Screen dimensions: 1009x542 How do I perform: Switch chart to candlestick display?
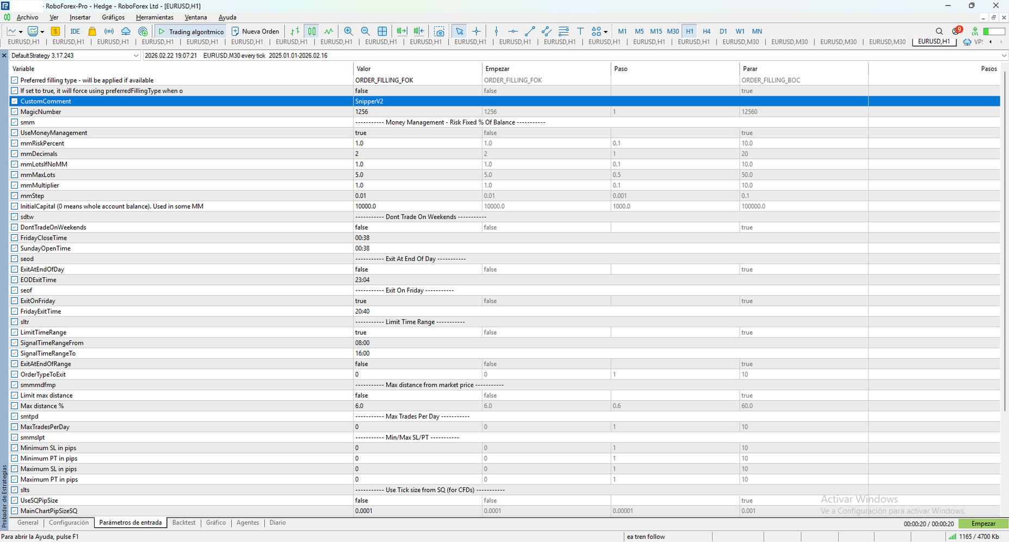[312, 32]
